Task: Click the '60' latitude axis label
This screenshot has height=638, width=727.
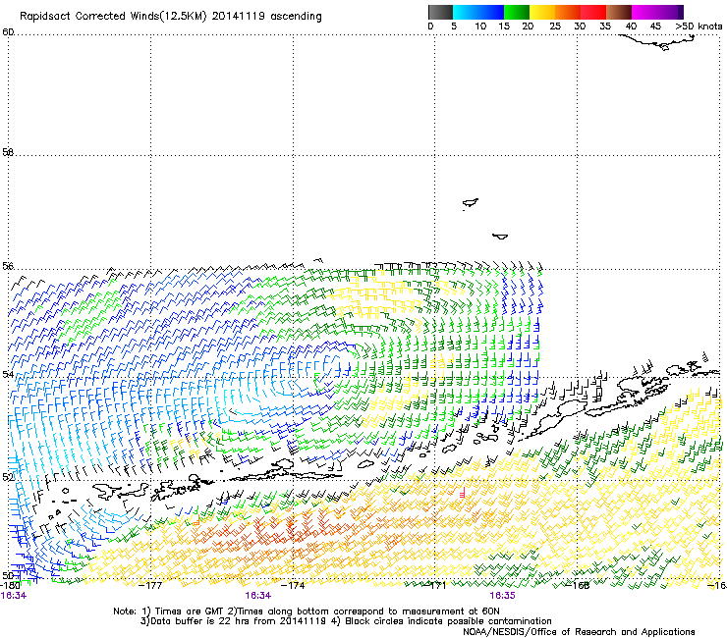Action: pos(8,32)
